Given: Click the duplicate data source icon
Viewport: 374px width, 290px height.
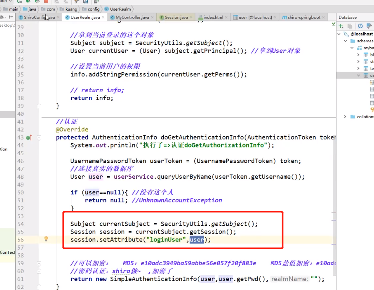Looking at the screenshot, I should [x=350, y=26].
